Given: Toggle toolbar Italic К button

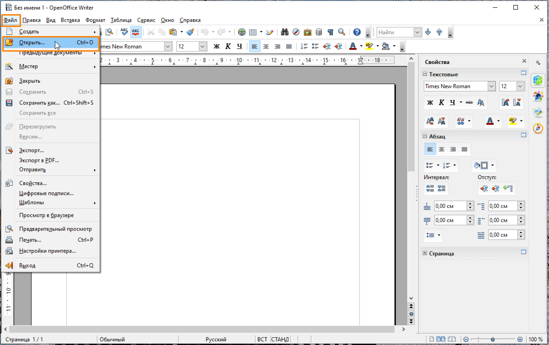Looking at the screenshot, I should coord(228,46).
